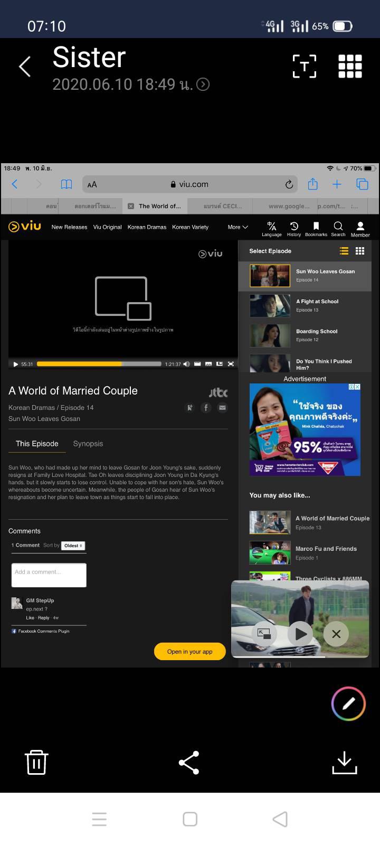
Task: Download the photo with download icon
Action: tap(344, 763)
